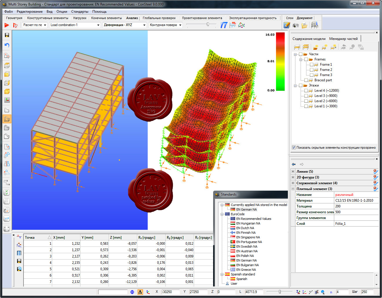Click the status bar zoom slider handle

280,292
